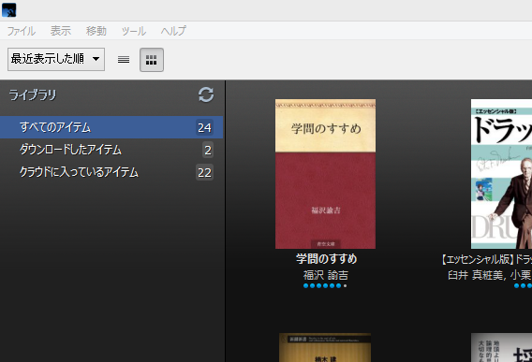Screen dimensions: 532x362
Task: Click the count 2 badge for downloaded items
Action: (208, 150)
